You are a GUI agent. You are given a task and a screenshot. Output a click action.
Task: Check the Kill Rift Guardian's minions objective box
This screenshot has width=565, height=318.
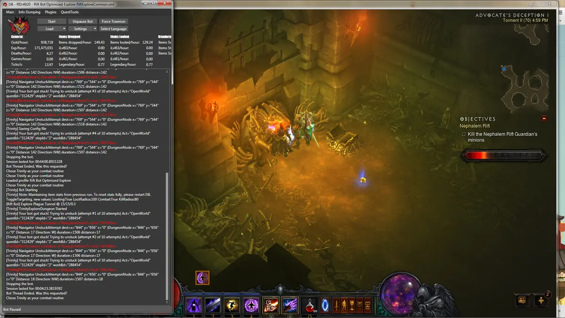[464, 134]
